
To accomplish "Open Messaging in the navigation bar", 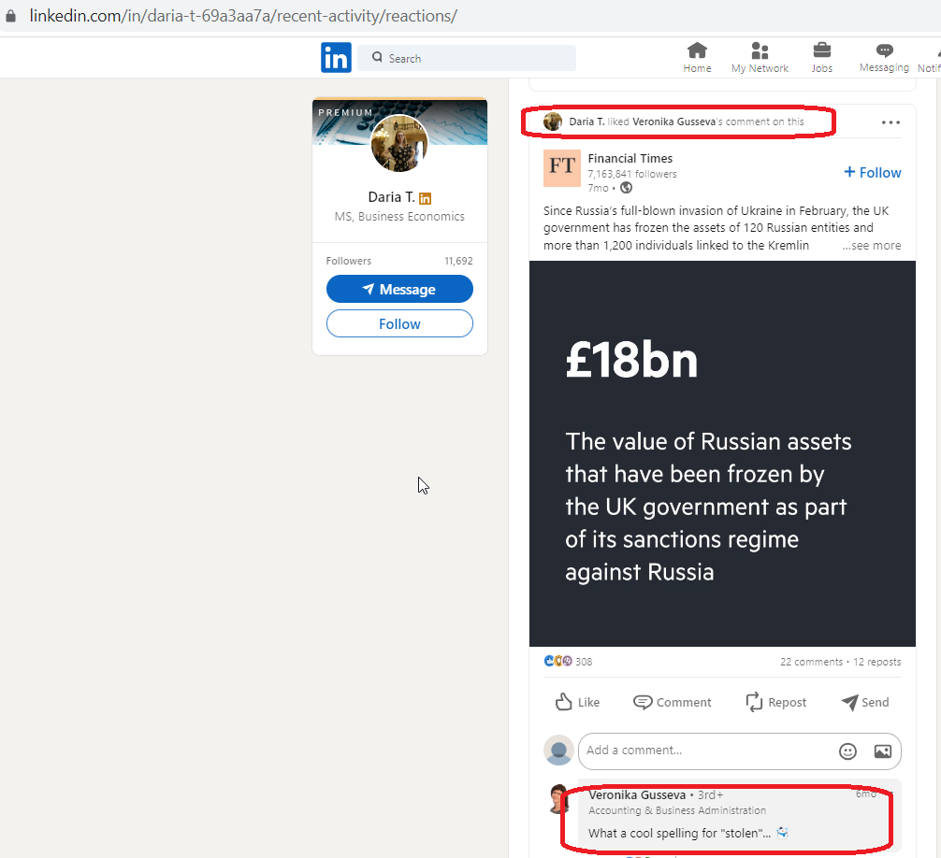I will pyautogui.click(x=884, y=58).
